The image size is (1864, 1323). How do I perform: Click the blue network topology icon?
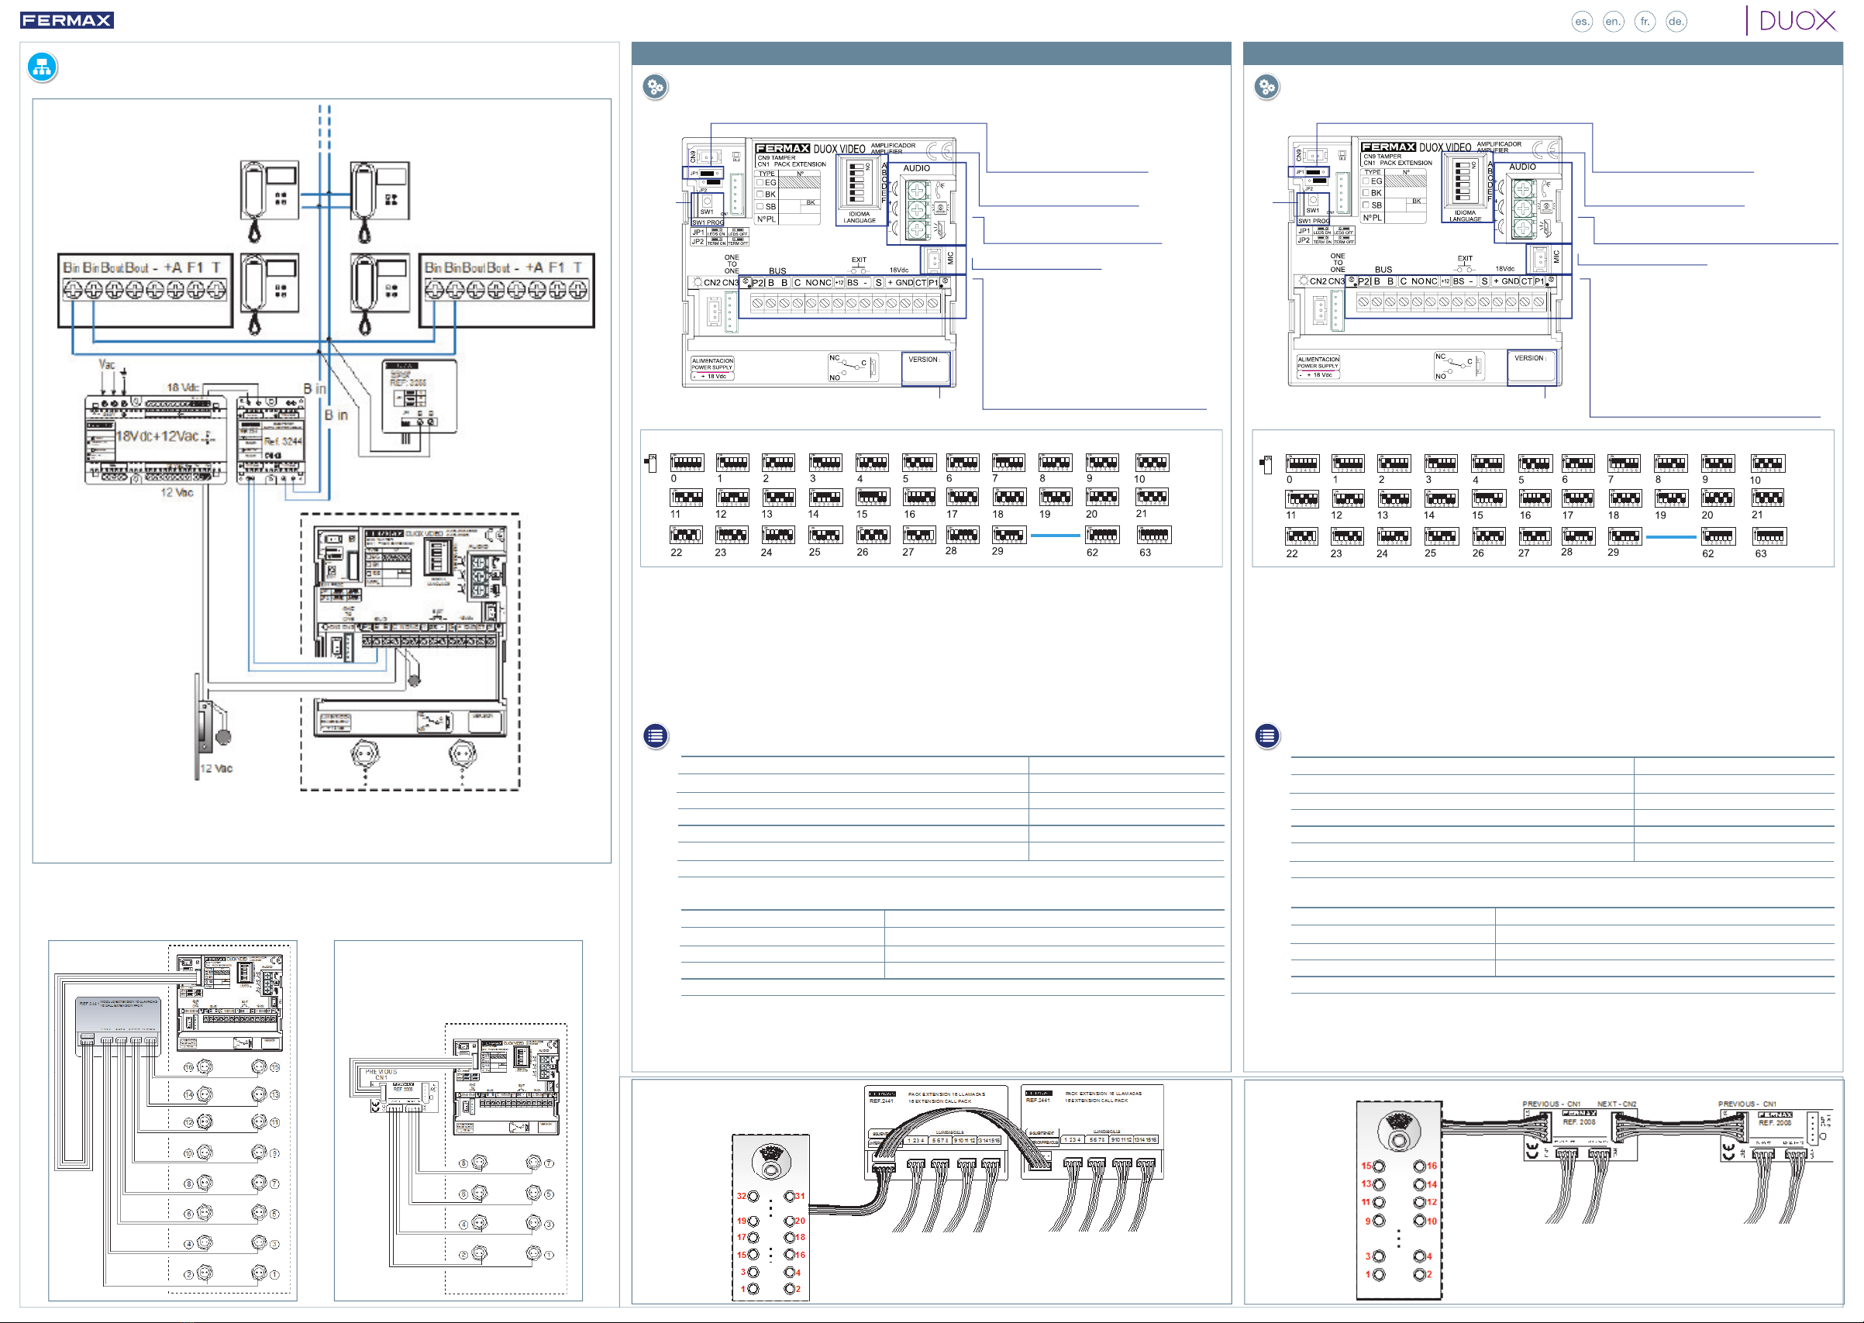[x=42, y=67]
